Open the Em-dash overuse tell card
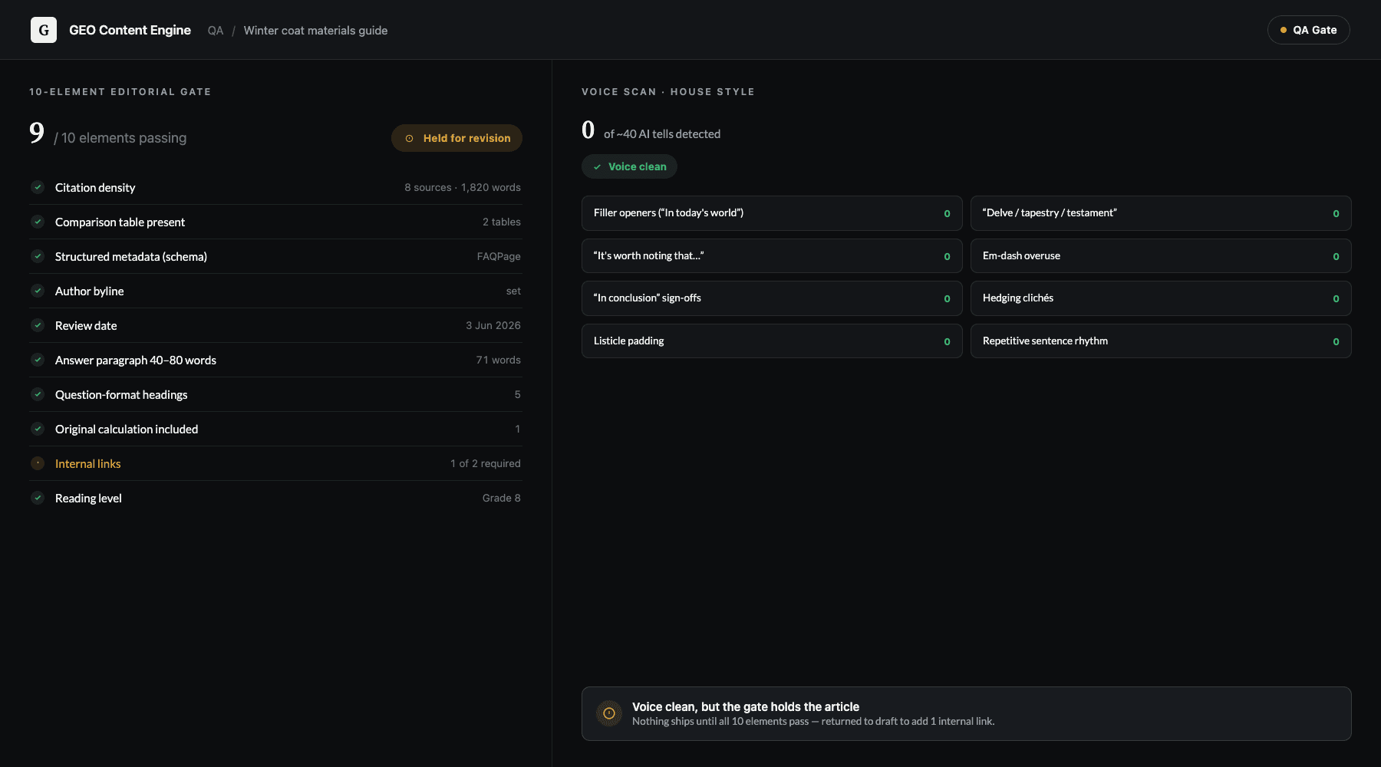Screen dimensions: 1381x767 1161,255
